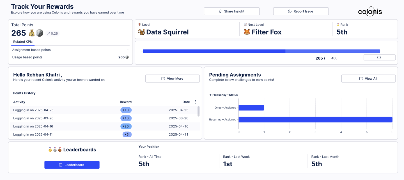
Task: Click the Activity column header
Action: point(19,102)
